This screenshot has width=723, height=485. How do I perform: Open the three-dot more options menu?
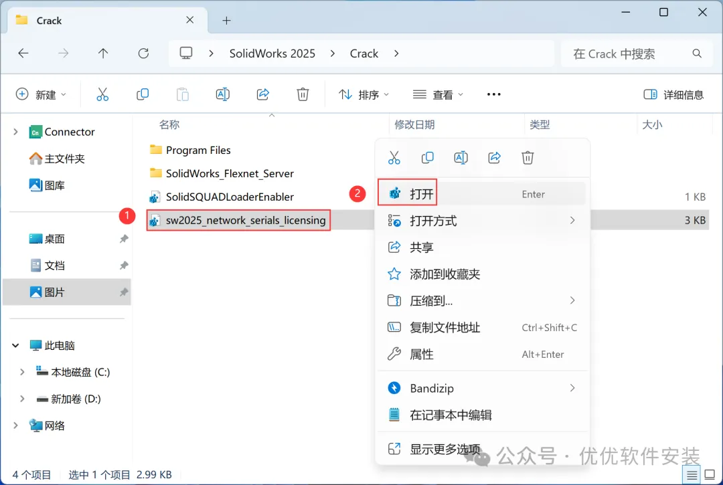pos(493,94)
